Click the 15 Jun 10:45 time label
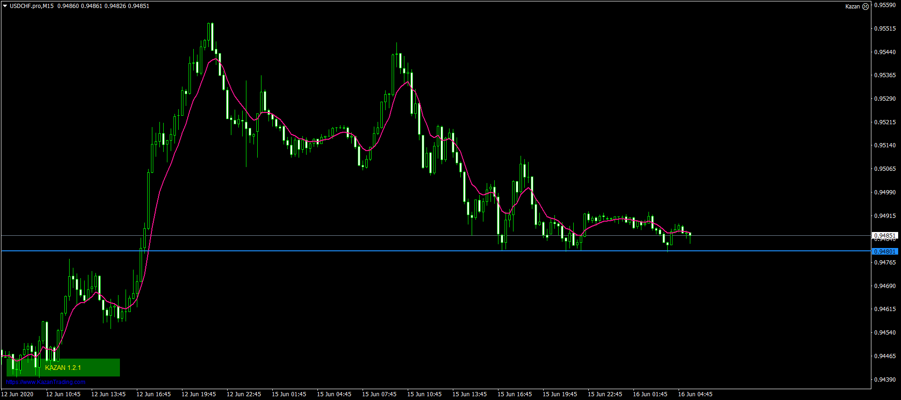The height and width of the screenshot is (400, 901). tap(424, 394)
